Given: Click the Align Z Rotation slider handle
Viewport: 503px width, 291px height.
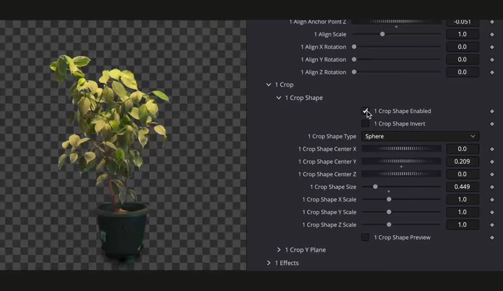Looking at the screenshot, I should [354, 72].
